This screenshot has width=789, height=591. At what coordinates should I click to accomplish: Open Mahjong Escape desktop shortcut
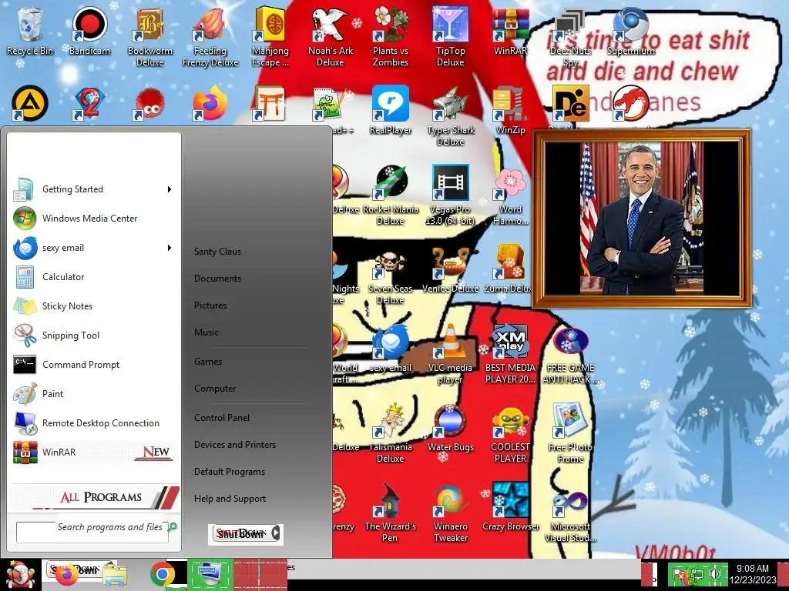270,38
